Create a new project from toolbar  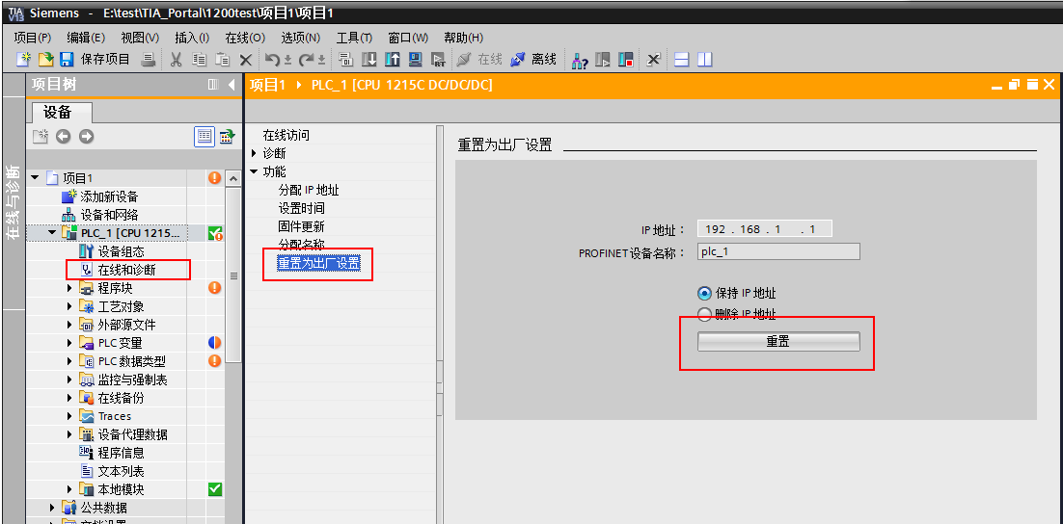pyautogui.click(x=24, y=60)
